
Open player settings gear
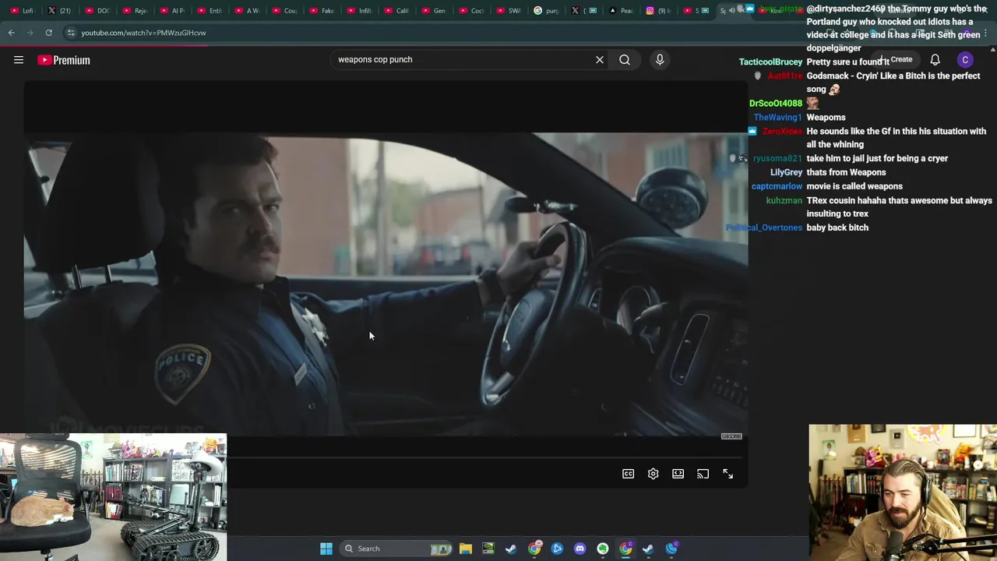(654, 474)
